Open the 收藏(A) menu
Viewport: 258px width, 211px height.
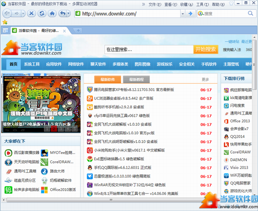(187, 4)
